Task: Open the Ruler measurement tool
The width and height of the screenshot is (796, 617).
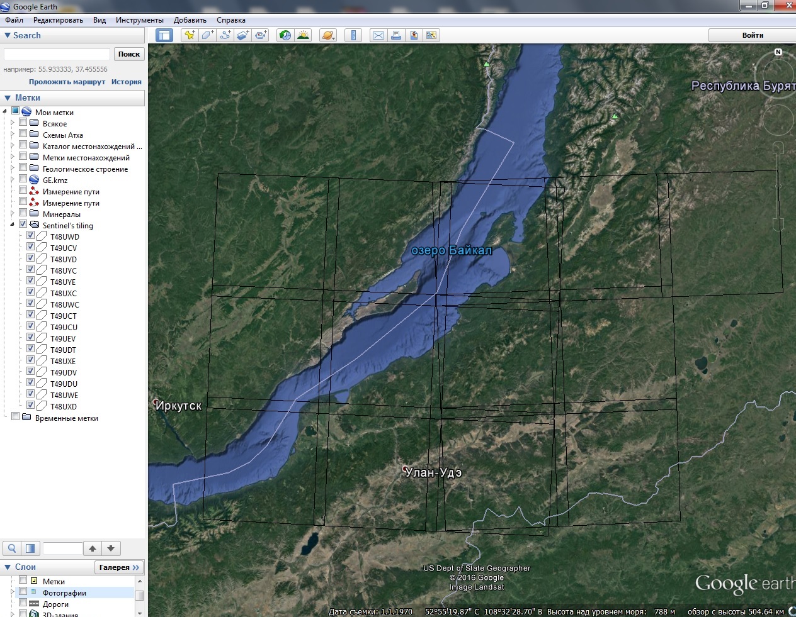Action: [353, 35]
